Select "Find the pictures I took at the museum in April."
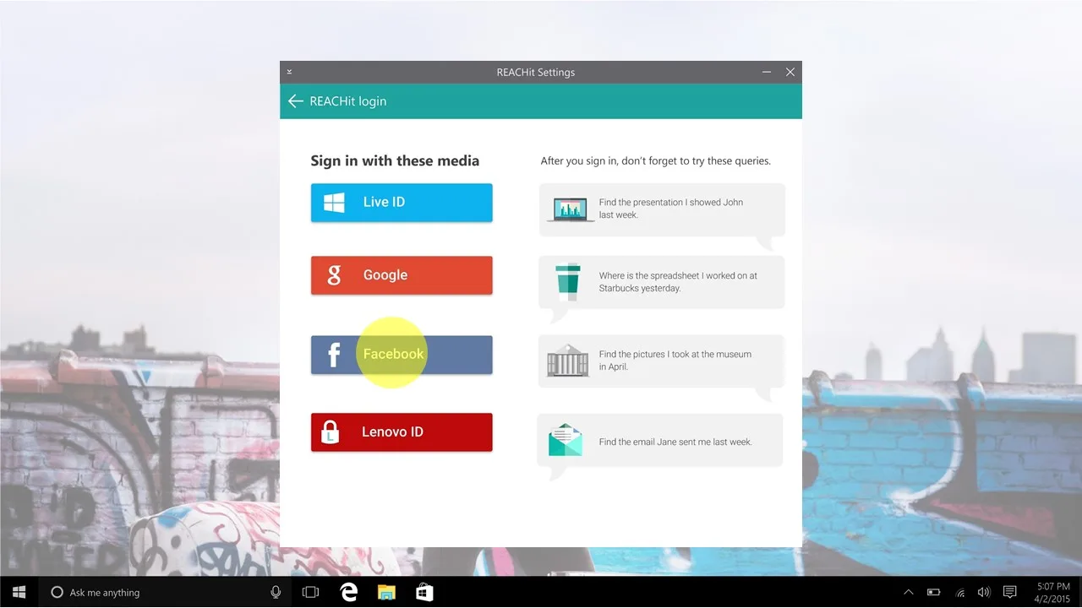This screenshot has width=1082, height=608. coord(675,361)
